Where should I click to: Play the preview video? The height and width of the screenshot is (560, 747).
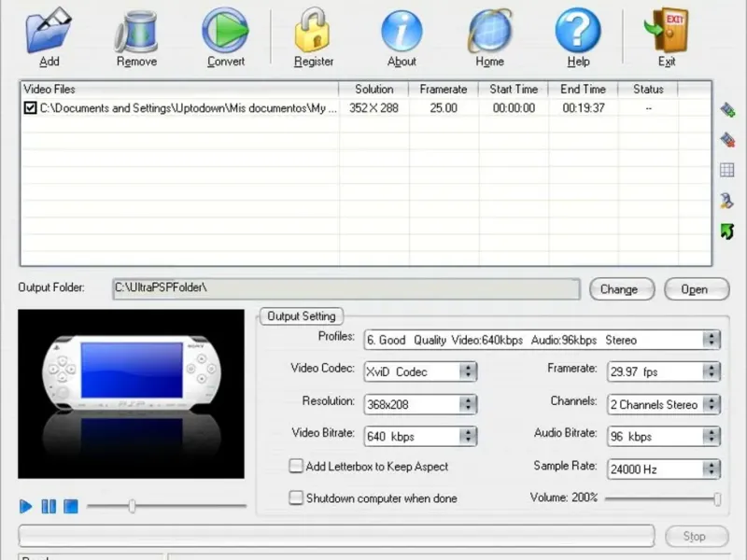pos(26,506)
